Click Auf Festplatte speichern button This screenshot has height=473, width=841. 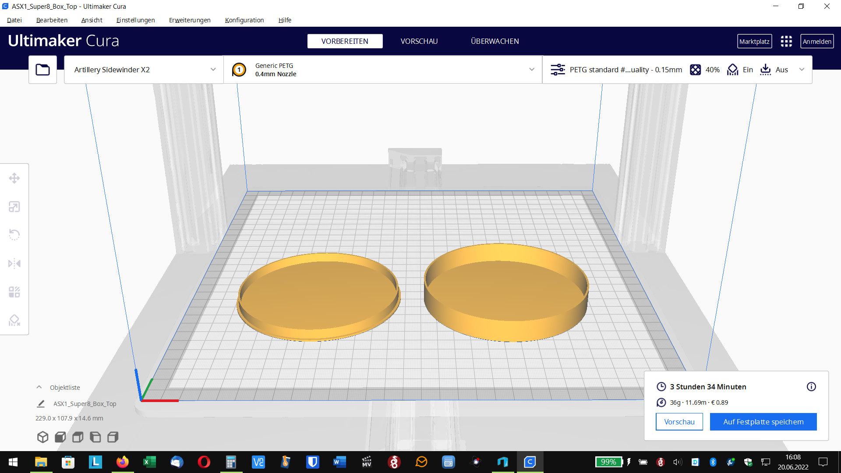click(x=763, y=422)
